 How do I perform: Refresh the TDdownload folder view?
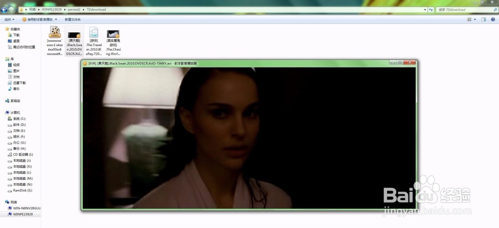tap(431, 10)
